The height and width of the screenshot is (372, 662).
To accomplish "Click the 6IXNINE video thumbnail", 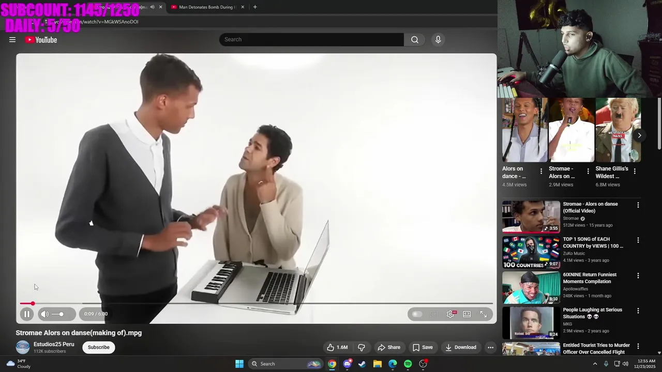I will click(531, 287).
